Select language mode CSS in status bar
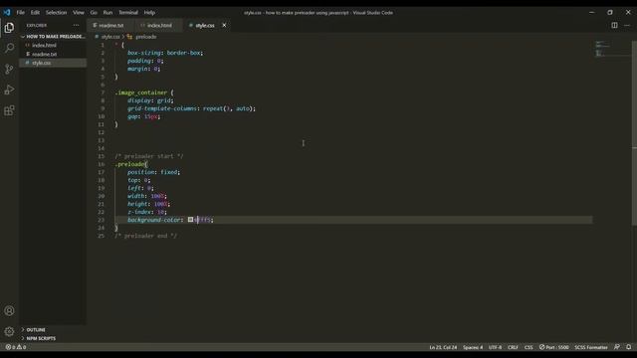637x358 pixels. 529,347
